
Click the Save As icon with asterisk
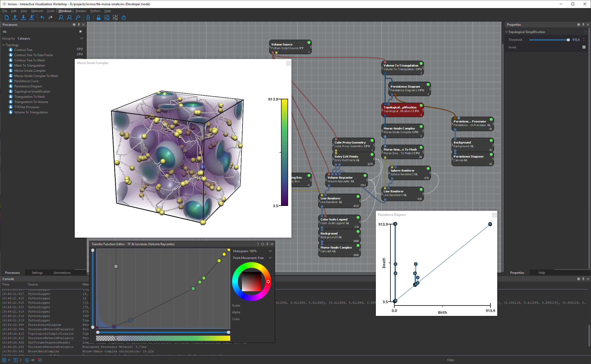[x=32, y=18]
